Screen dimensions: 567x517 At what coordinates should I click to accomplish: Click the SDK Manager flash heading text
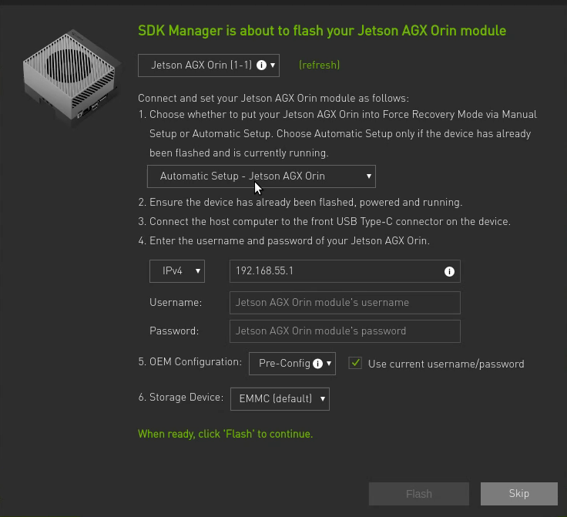[x=322, y=31]
